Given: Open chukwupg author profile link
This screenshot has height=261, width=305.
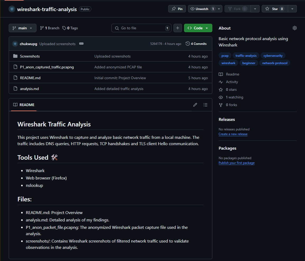Looking at the screenshot, I should pos(29,44).
